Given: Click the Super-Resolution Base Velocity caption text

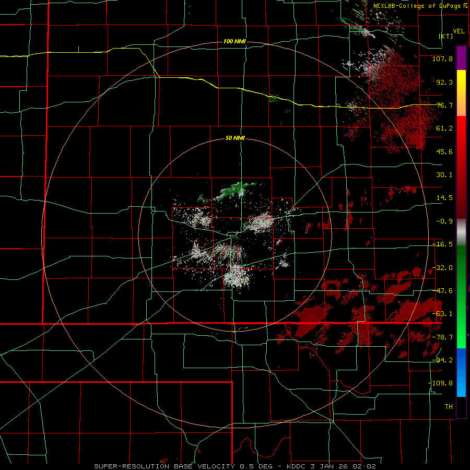Looking at the screenshot, I should 234,466.
